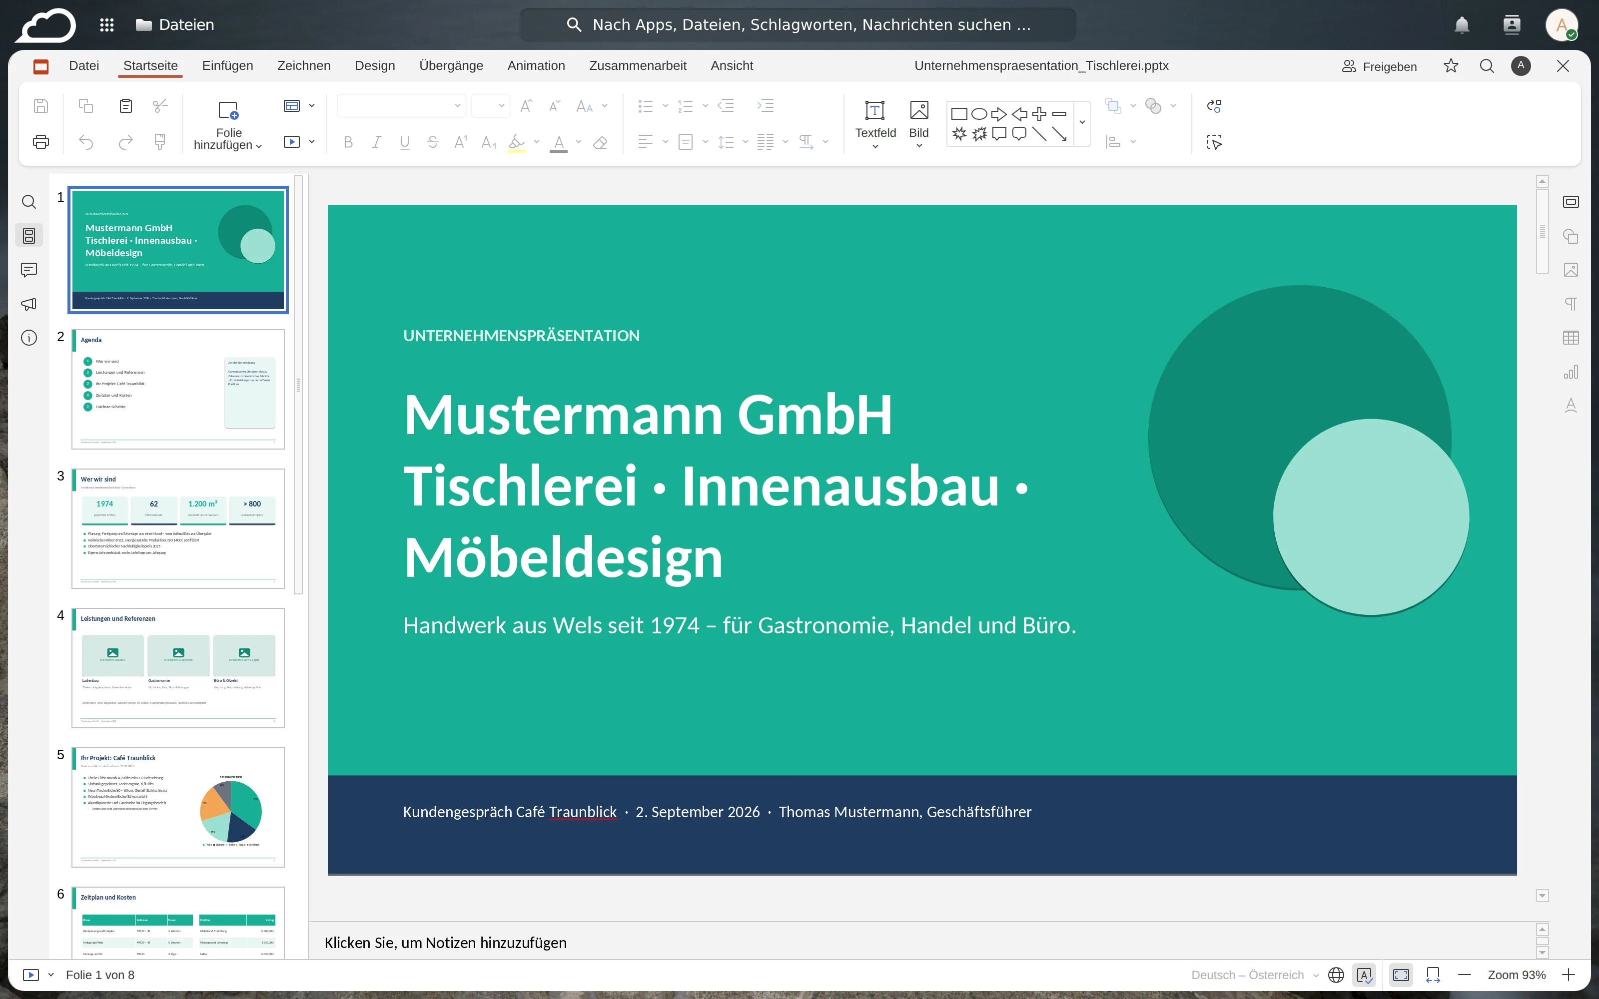Toggle spell checking in status bar
Image resolution: width=1599 pixels, height=999 pixels.
pyautogui.click(x=1365, y=975)
